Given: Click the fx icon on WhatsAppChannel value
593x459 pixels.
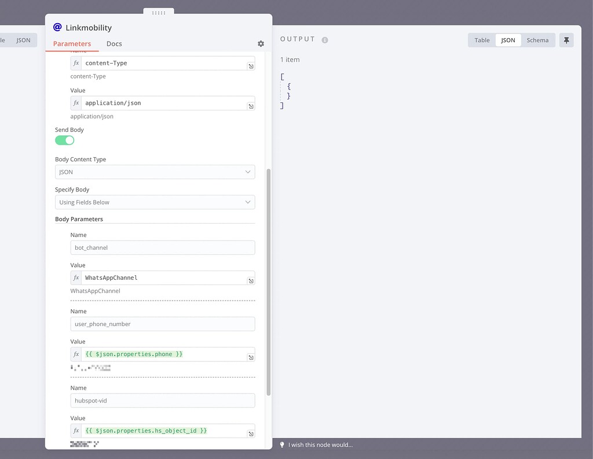Looking at the screenshot, I should pyautogui.click(x=76, y=277).
